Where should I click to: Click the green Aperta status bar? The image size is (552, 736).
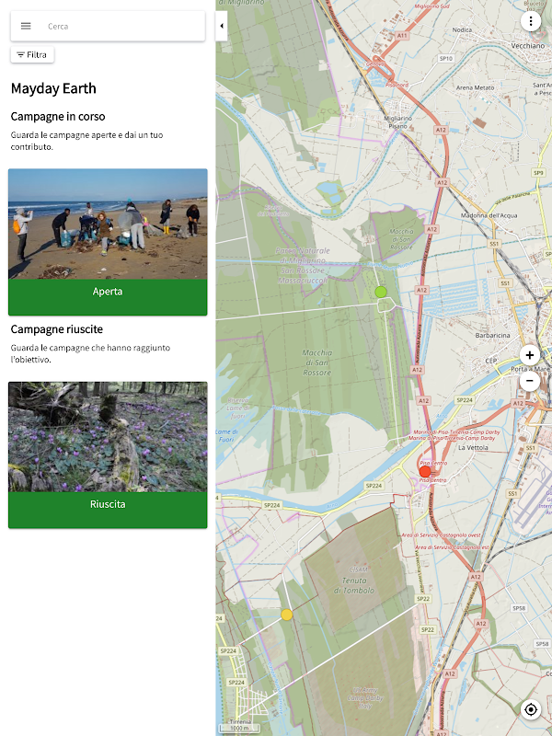click(108, 297)
